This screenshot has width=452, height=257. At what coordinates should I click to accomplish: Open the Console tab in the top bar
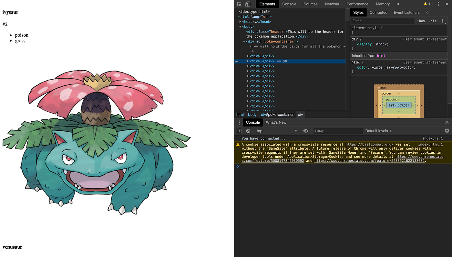tap(289, 4)
